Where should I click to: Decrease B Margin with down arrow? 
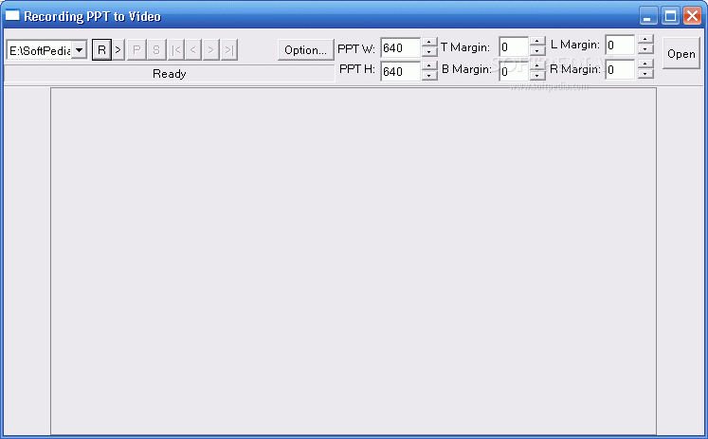(537, 76)
